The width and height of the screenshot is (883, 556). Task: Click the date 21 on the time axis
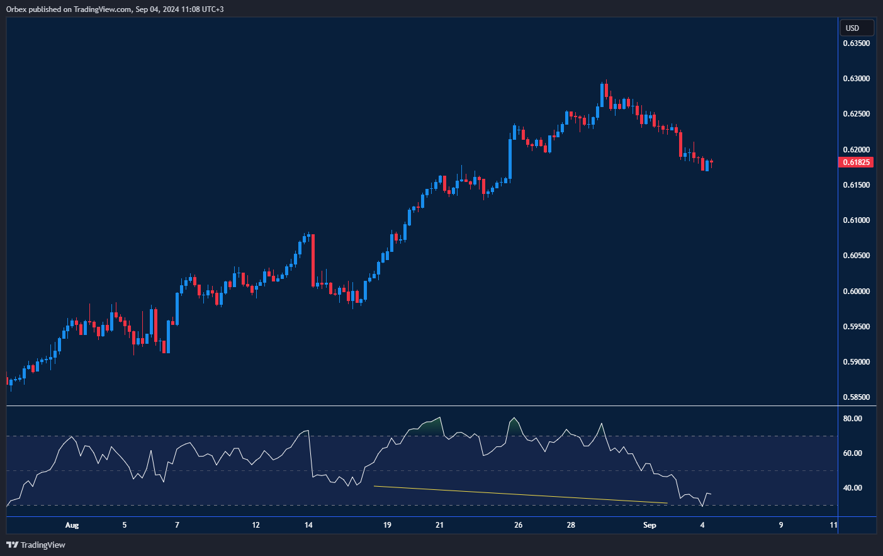pos(439,525)
